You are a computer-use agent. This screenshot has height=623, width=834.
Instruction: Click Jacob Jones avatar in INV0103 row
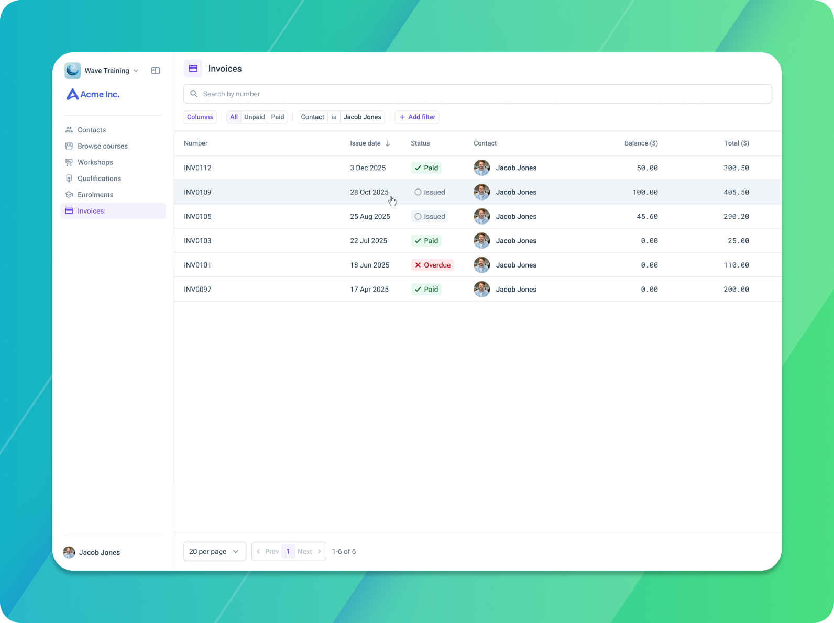(482, 241)
